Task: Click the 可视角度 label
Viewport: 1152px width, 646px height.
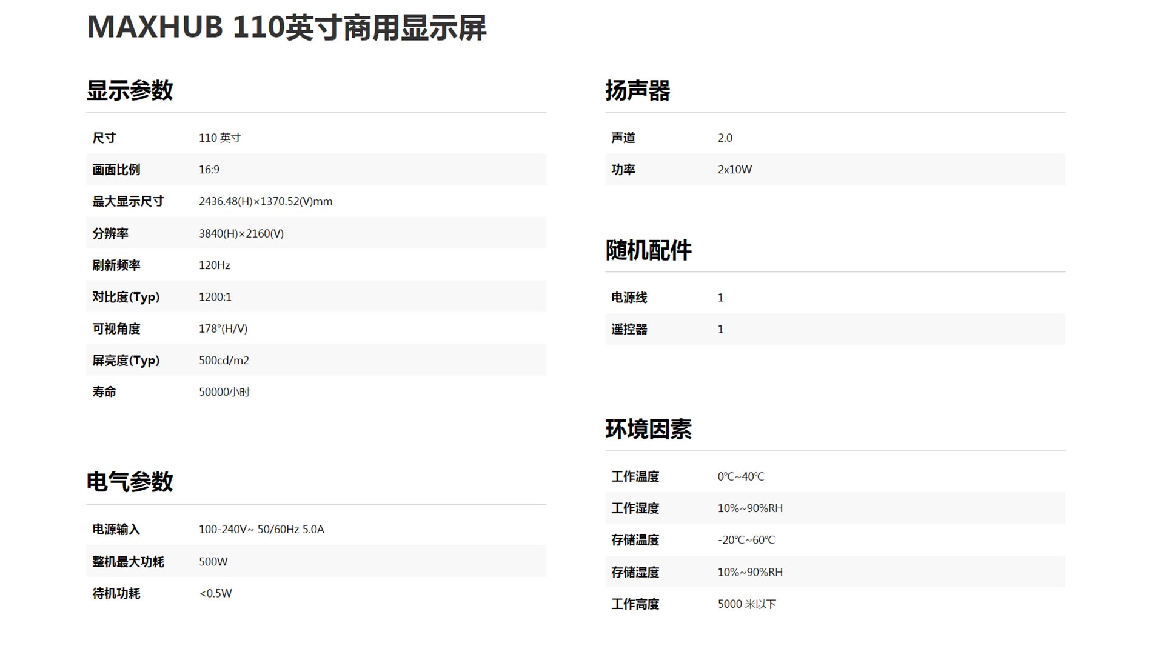Action: [x=116, y=328]
